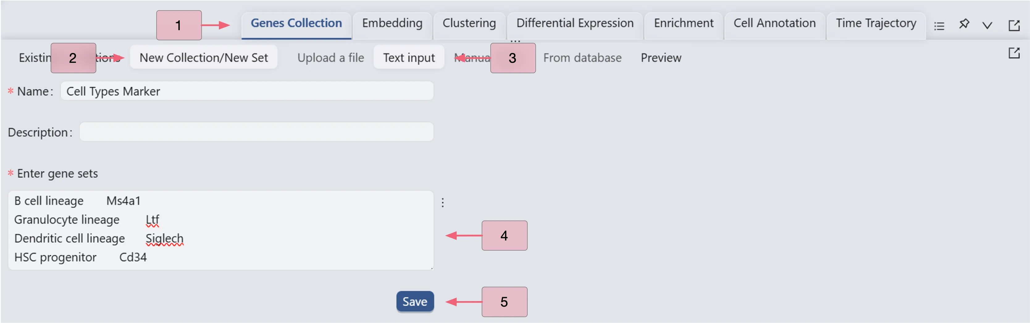The width and height of the screenshot is (1030, 323).
Task: Click pop-out icon in the sub-tab row
Action: click(1014, 53)
